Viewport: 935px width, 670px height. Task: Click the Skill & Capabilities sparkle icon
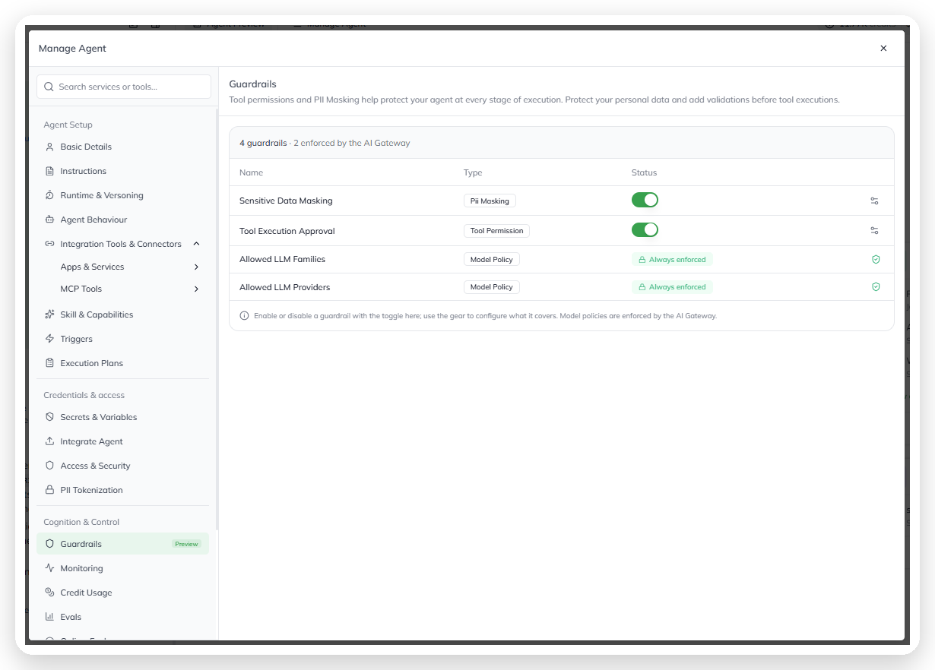[x=49, y=314]
